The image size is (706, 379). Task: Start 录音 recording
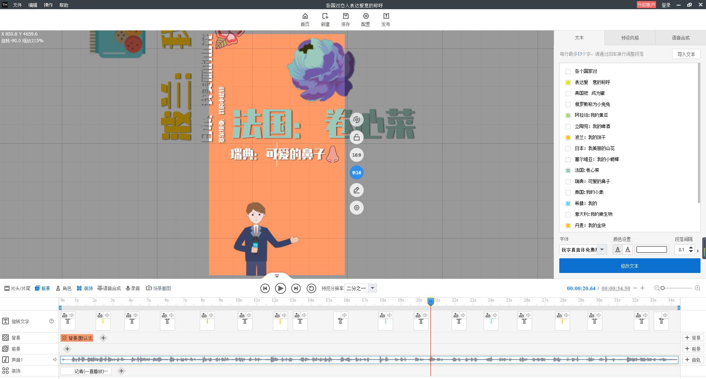click(133, 288)
